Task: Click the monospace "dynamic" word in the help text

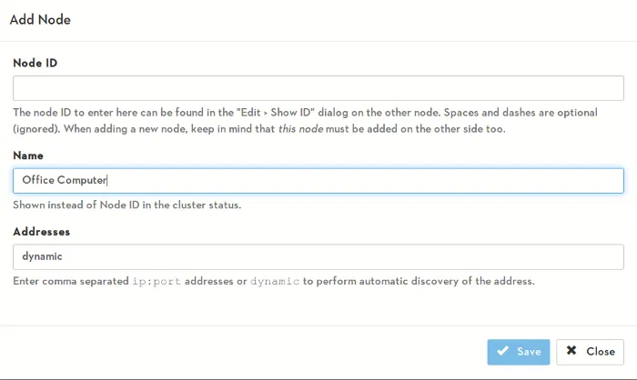Action: coord(275,281)
